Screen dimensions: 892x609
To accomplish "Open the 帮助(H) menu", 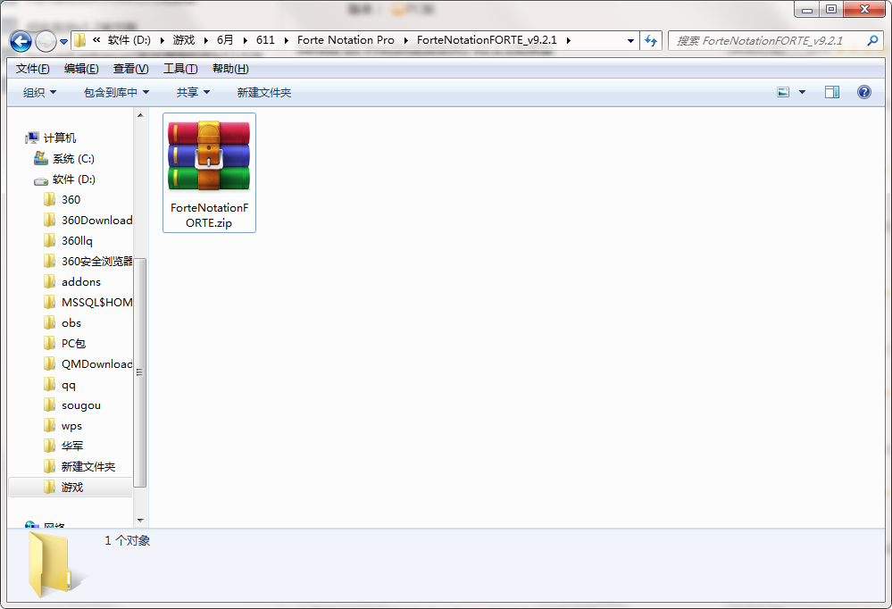I will (x=230, y=69).
